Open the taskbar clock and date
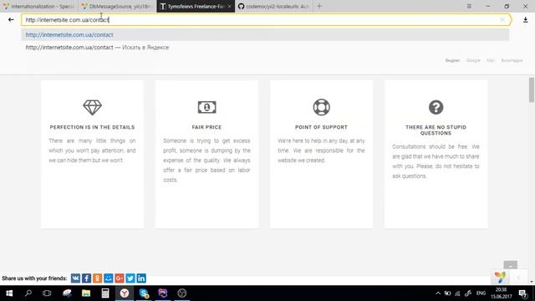Viewport: 535px width, 301px height. coord(502,293)
